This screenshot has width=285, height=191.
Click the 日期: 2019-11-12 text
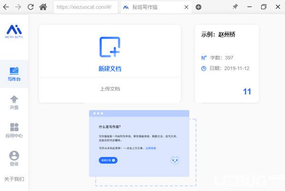click(229, 68)
